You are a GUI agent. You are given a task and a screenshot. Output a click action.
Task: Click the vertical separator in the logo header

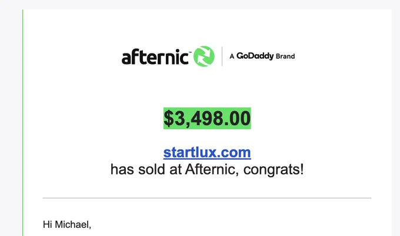[222, 56]
